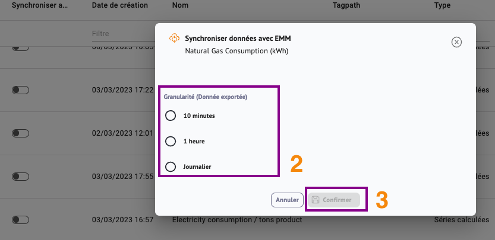
Task: Close the EMM synchronisation dialog
Action: tap(456, 42)
